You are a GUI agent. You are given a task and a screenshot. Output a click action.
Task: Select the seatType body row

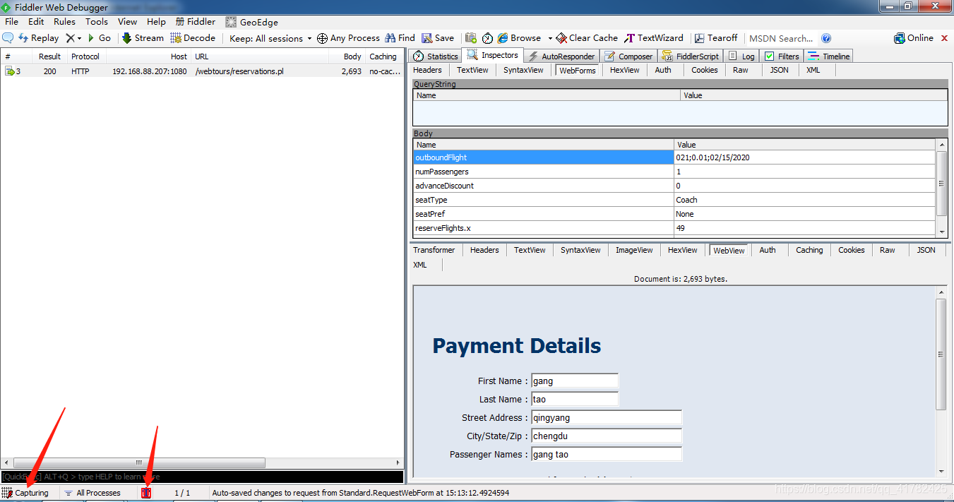click(674, 200)
